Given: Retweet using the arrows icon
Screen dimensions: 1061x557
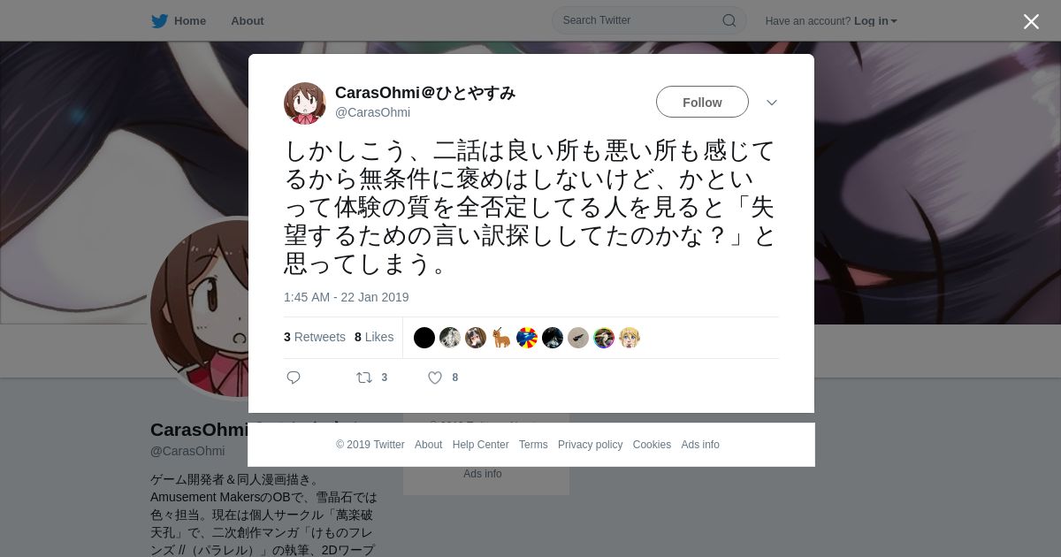Looking at the screenshot, I should click(364, 378).
